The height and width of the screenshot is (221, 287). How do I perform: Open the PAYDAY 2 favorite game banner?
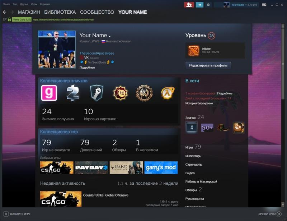(x=91, y=167)
